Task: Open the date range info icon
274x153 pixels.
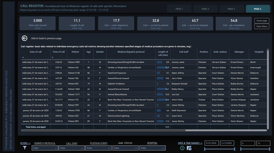Action: 182,148
